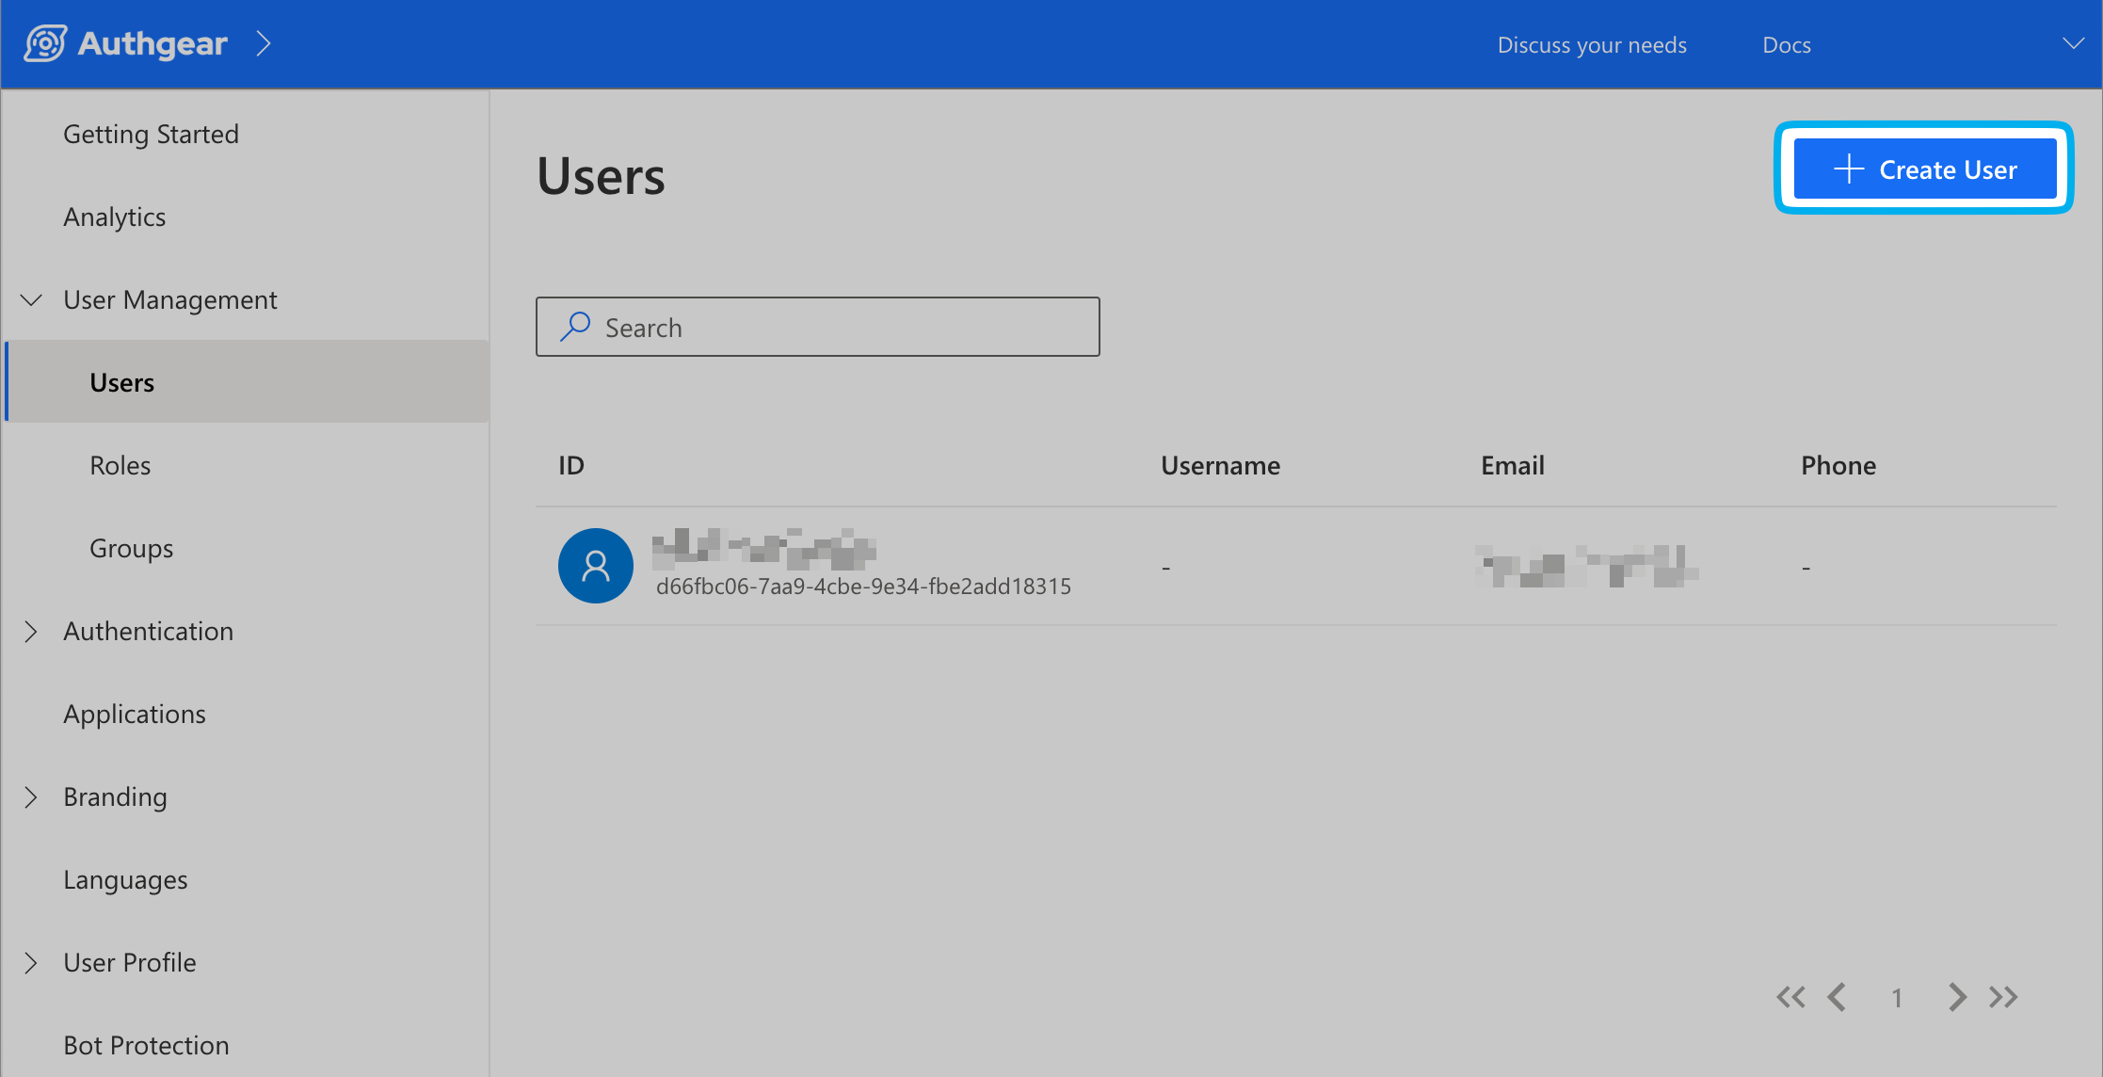The height and width of the screenshot is (1077, 2103).
Task: Click the user avatar icon in table row
Action: [595, 566]
